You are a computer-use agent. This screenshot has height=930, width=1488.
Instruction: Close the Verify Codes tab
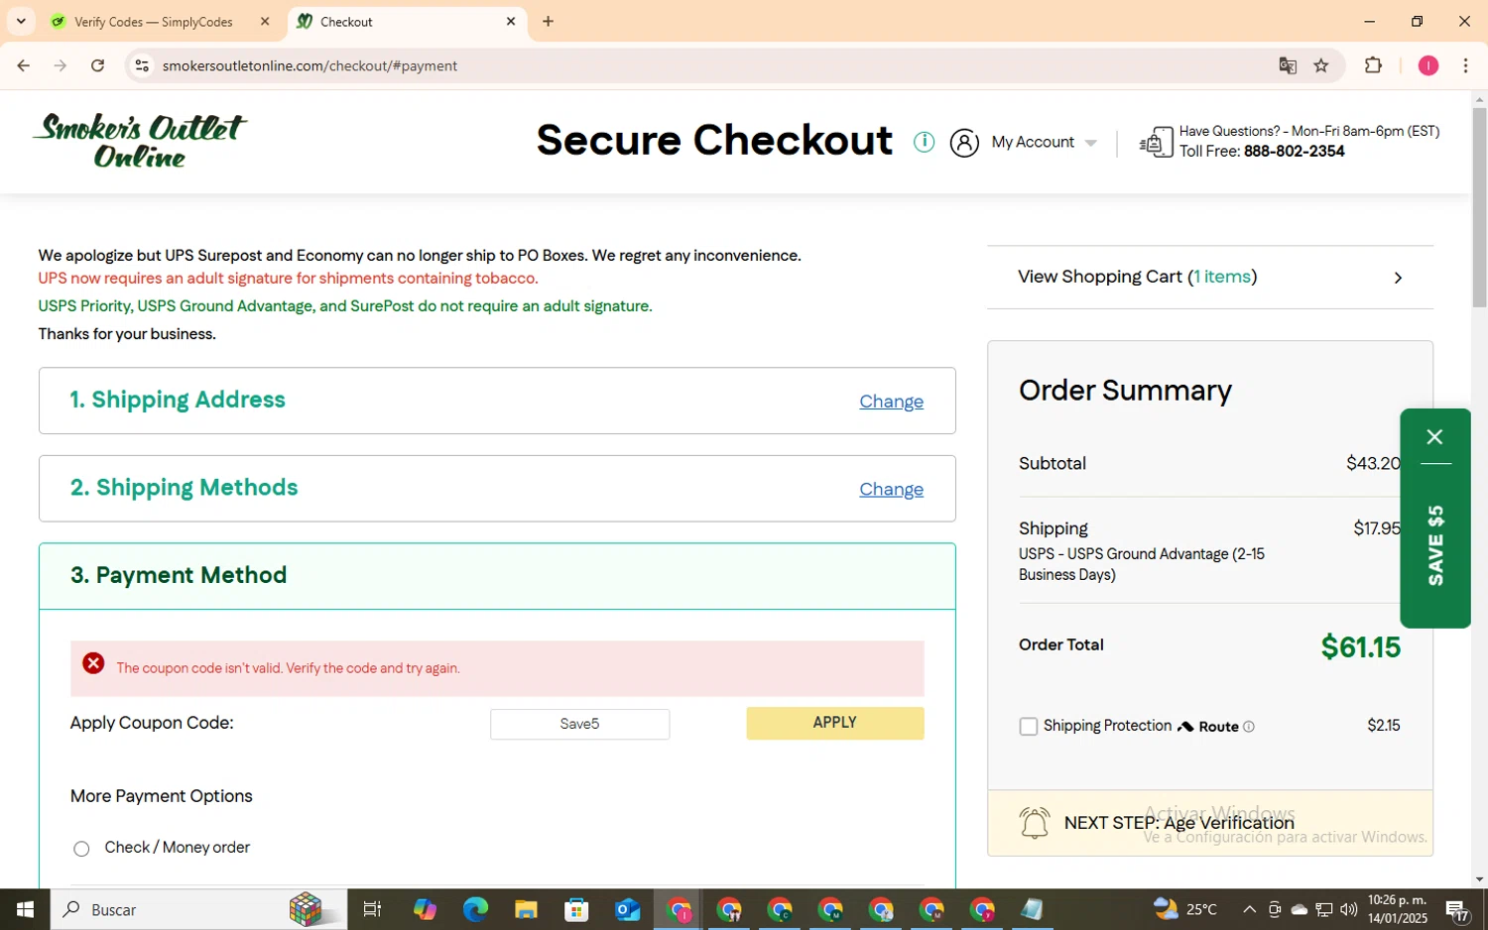pyautogui.click(x=265, y=21)
